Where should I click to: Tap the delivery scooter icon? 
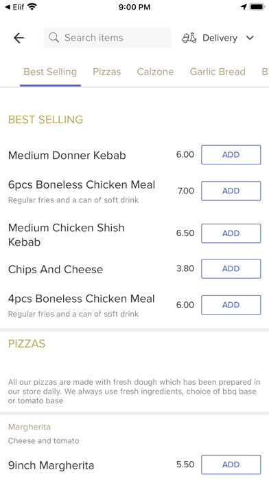[x=189, y=38]
